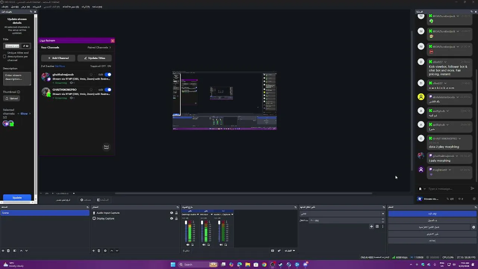Open audio mixer options dropdown
This screenshot has width=478, height=269.
[x=290, y=251]
